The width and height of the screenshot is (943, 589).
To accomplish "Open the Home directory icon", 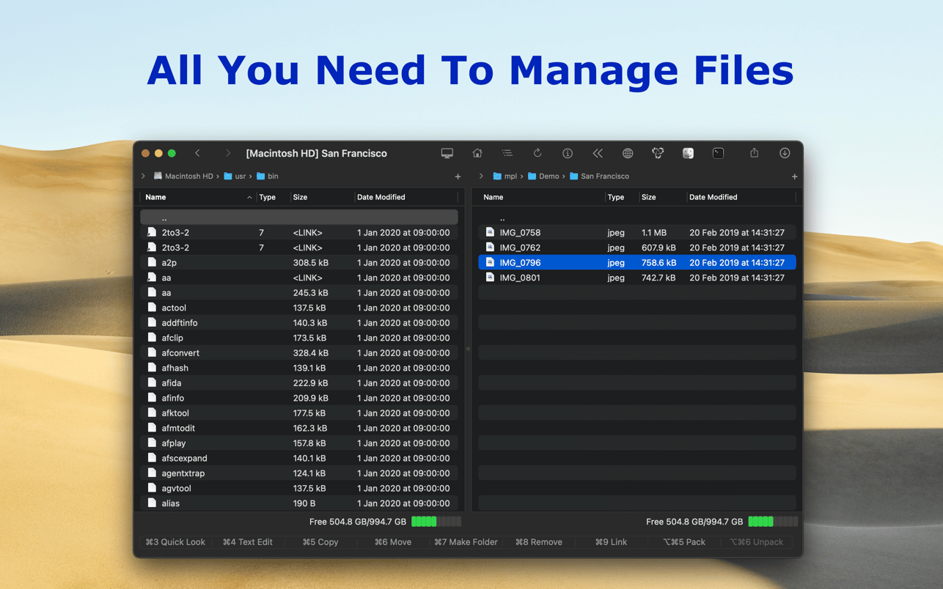I will [477, 153].
